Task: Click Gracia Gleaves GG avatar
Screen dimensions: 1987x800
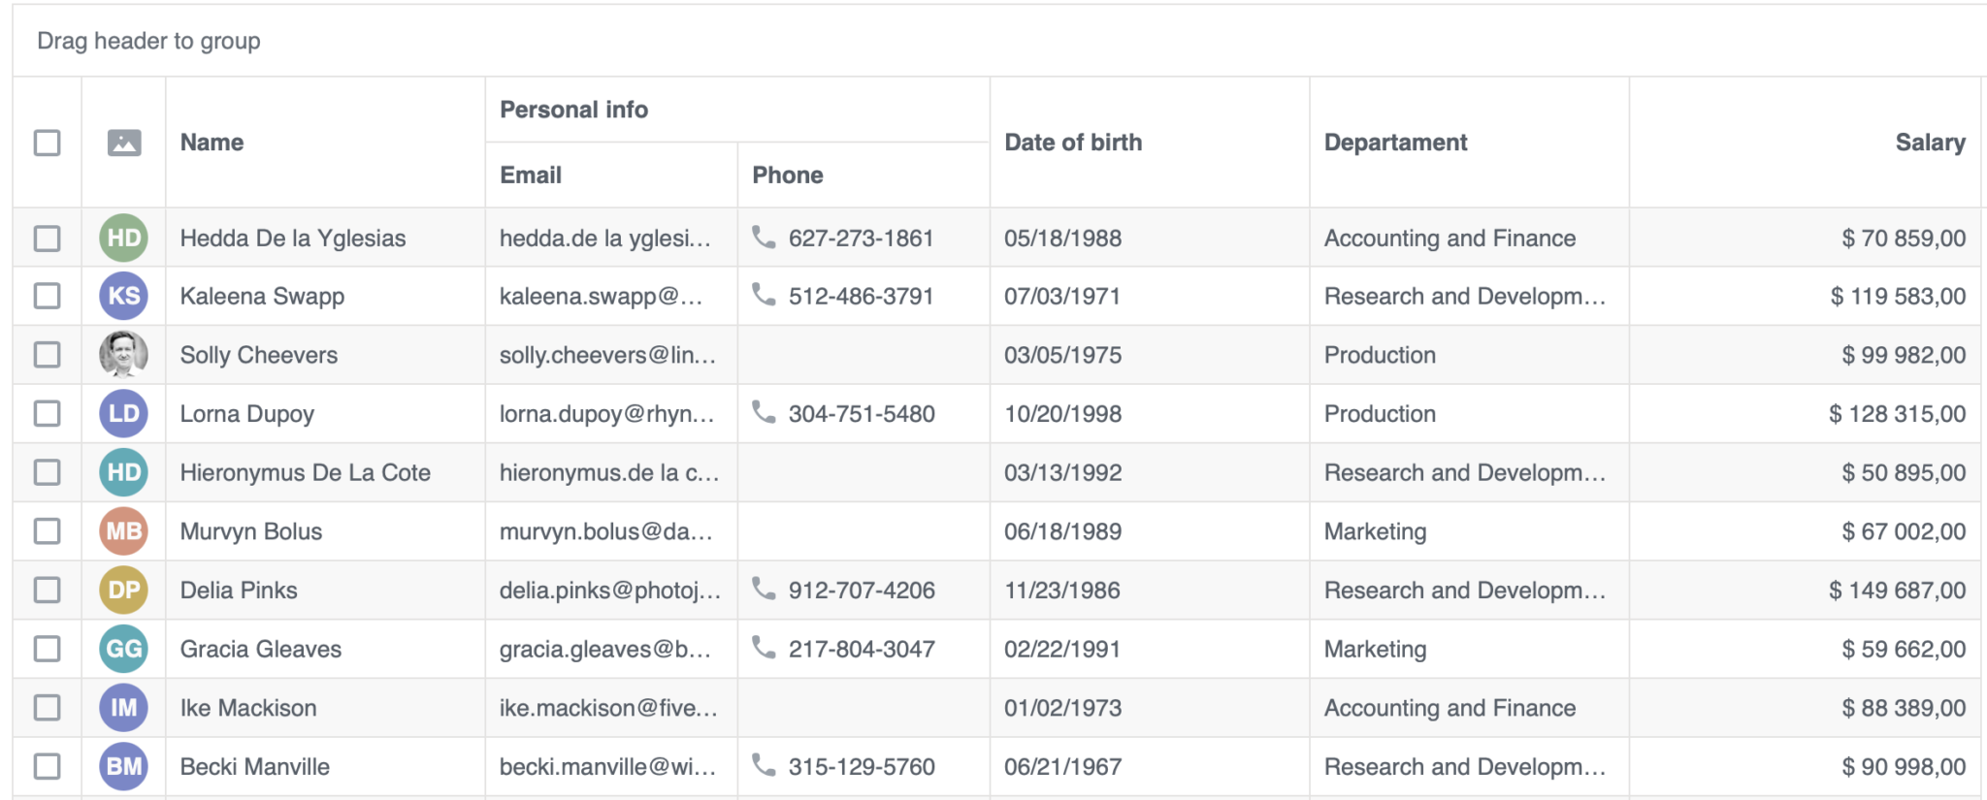Action: point(123,649)
